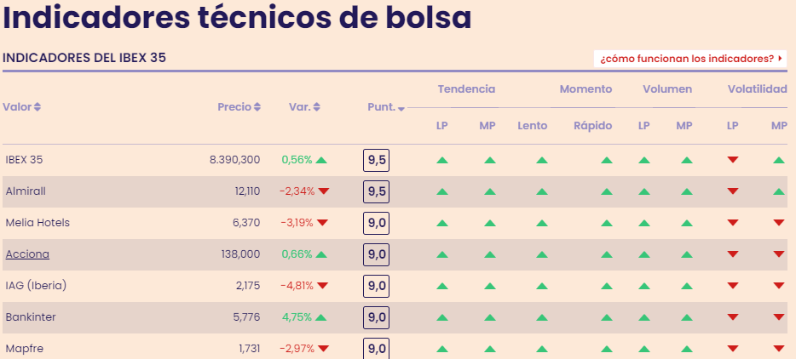796x359 pixels.
Task: Select the Melia Hotels row name
Action: [37, 223]
